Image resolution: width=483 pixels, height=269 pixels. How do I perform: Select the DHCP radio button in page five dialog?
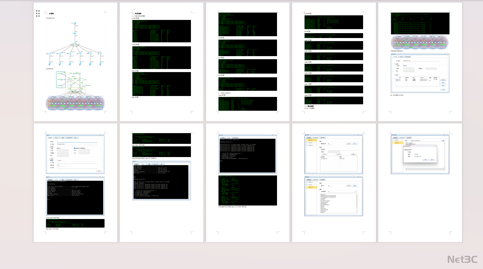tap(404, 66)
